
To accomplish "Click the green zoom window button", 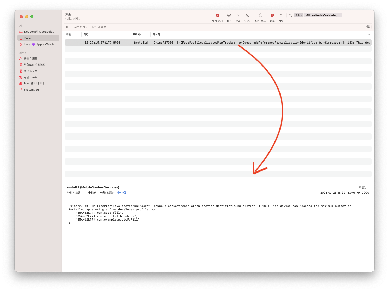I will click(32, 17).
